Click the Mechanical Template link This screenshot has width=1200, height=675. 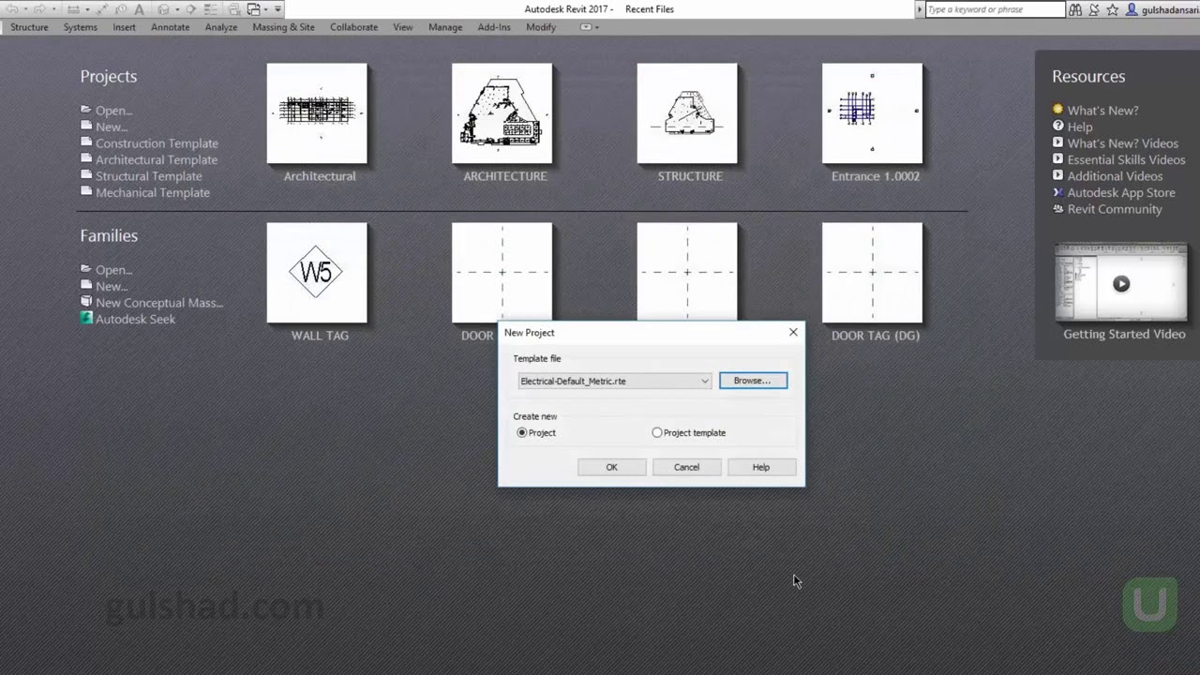coord(153,192)
